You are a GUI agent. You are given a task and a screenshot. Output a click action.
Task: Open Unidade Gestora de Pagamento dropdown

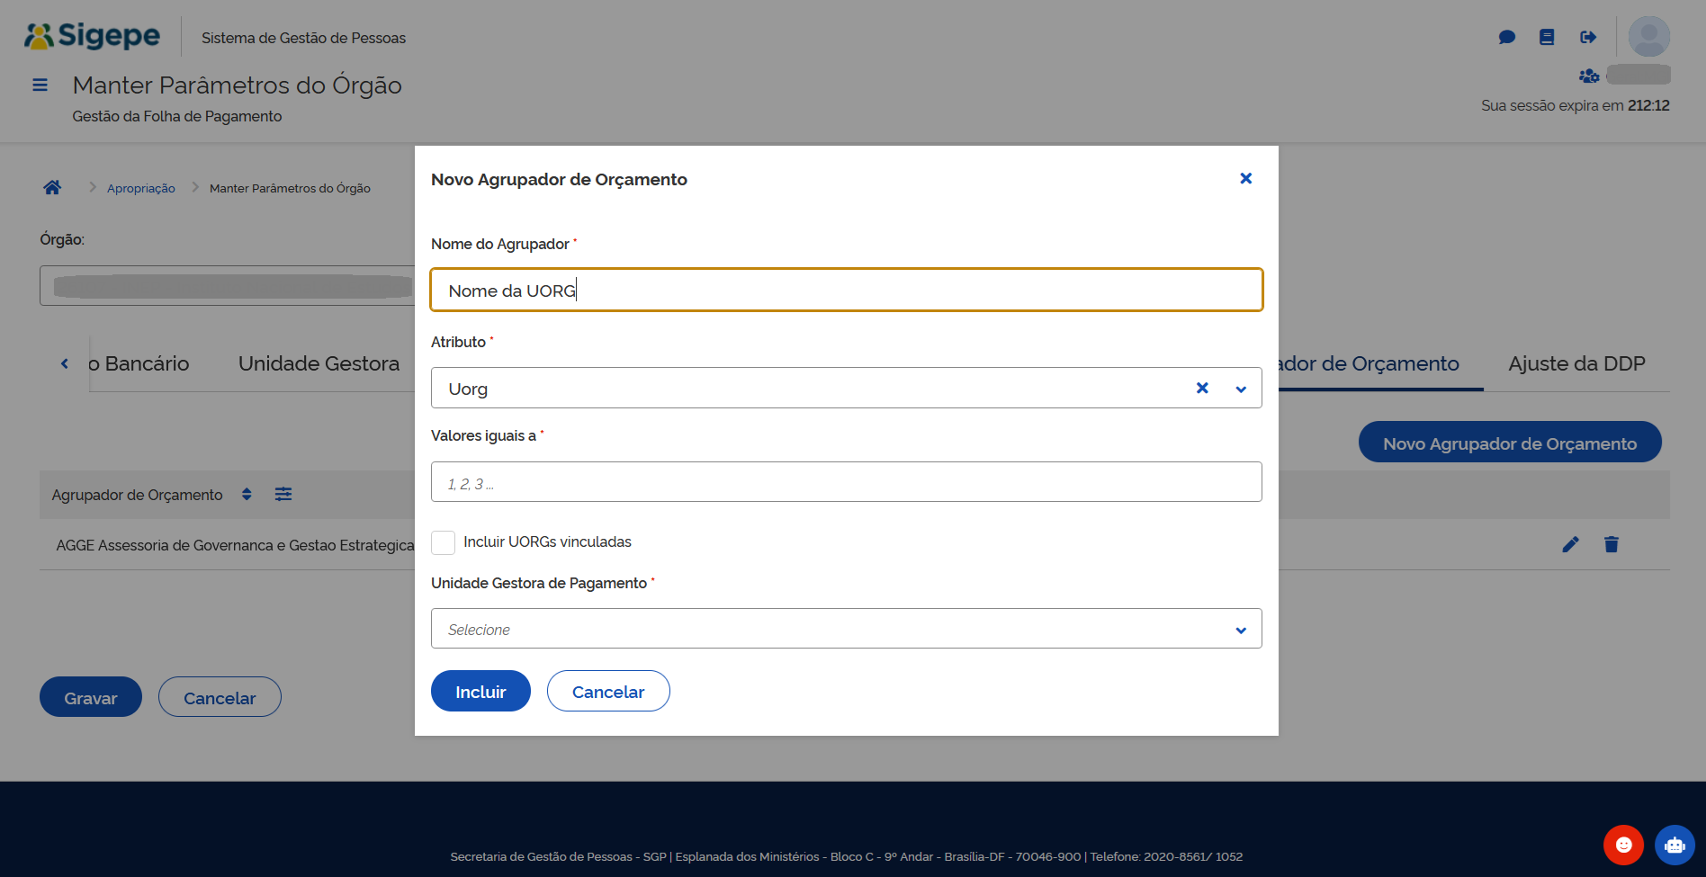click(846, 629)
